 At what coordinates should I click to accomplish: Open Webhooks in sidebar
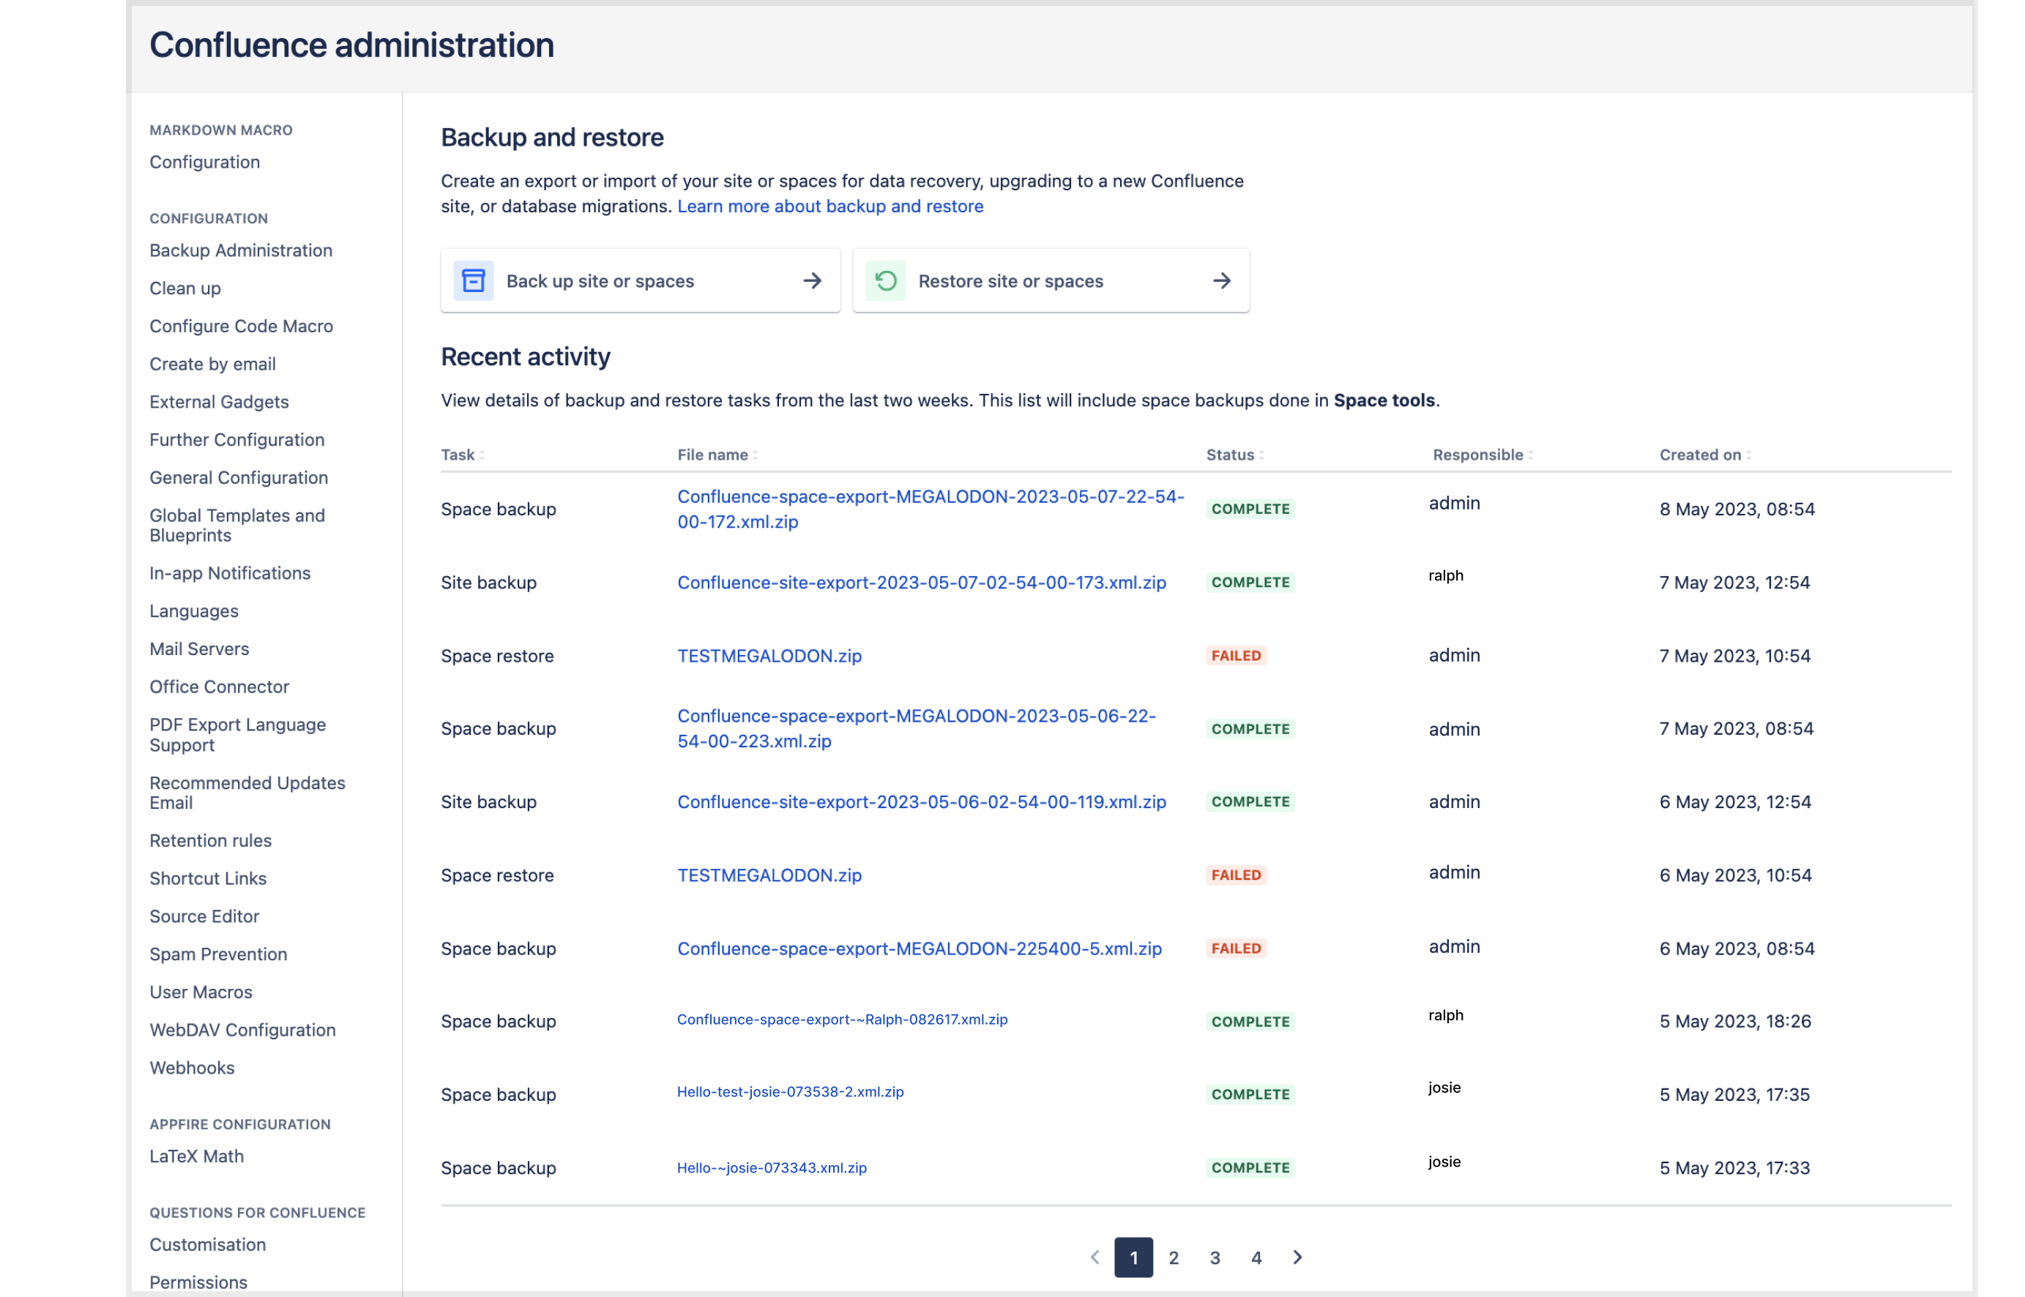(192, 1068)
